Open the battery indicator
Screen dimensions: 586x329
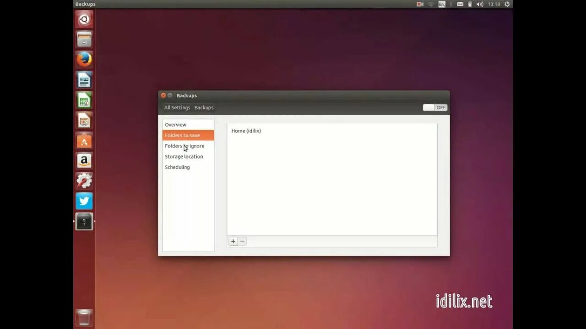(x=470, y=4)
